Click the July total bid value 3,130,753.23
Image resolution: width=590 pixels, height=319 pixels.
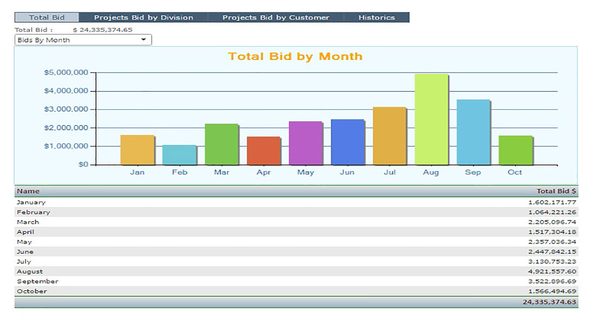click(x=552, y=262)
